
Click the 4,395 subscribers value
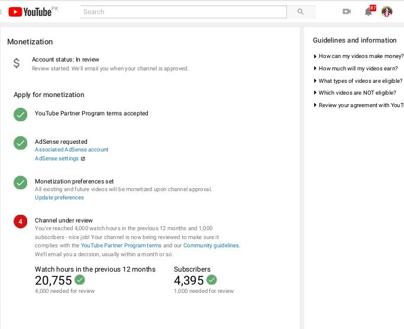[189, 280]
